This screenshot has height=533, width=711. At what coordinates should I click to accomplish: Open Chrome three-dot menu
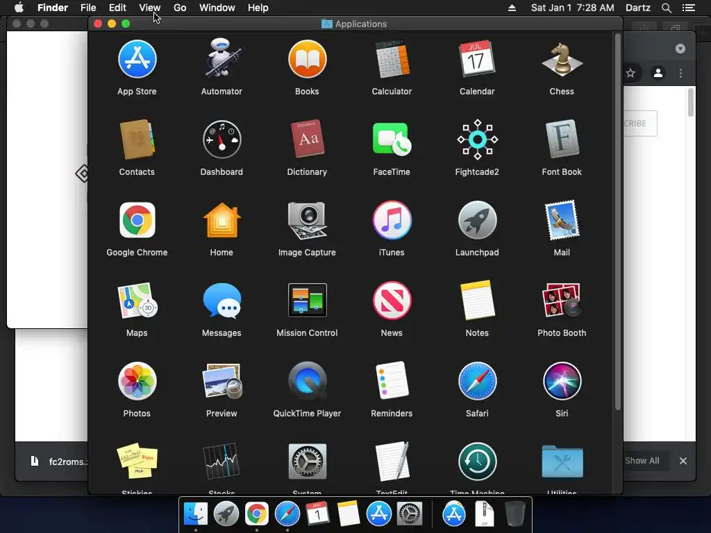680,73
